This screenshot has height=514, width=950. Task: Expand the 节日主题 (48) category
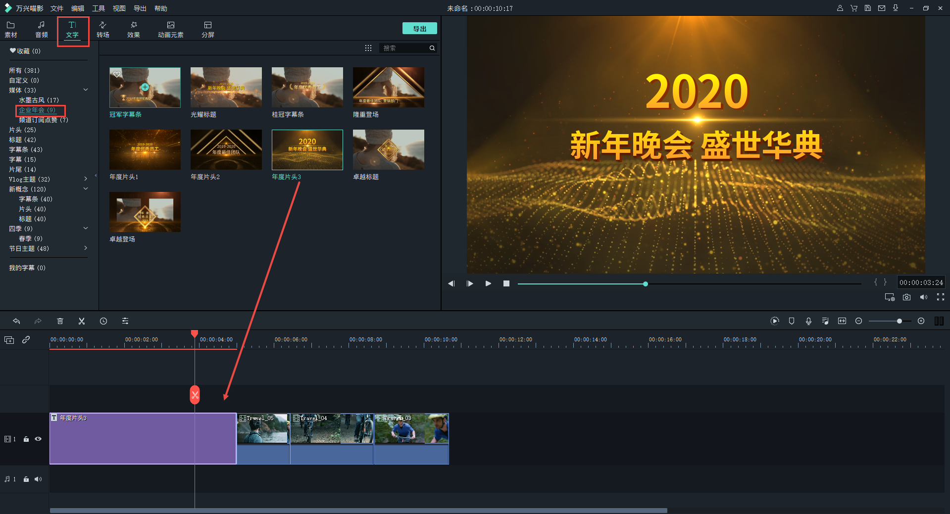pos(86,248)
